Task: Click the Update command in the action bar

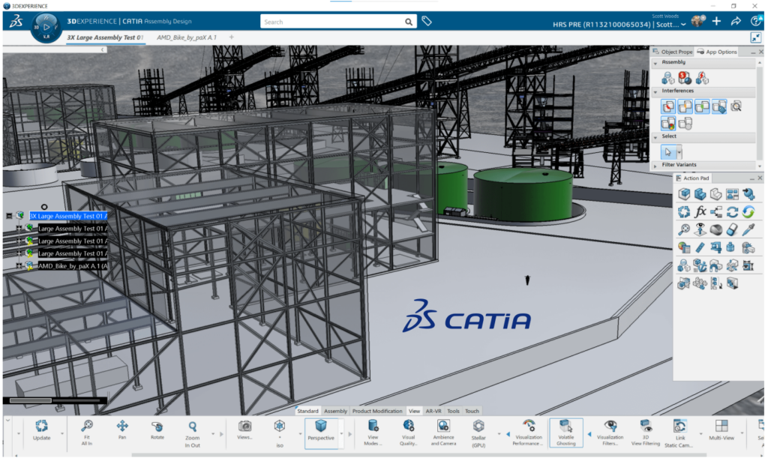Action: (x=42, y=430)
